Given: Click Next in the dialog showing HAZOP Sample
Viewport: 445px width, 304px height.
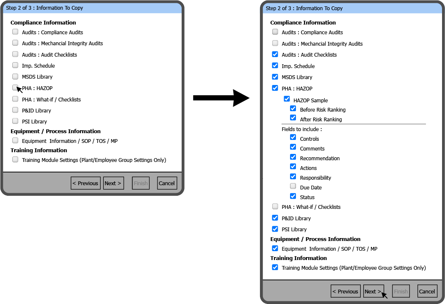Looking at the screenshot, I should tap(373, 291).
